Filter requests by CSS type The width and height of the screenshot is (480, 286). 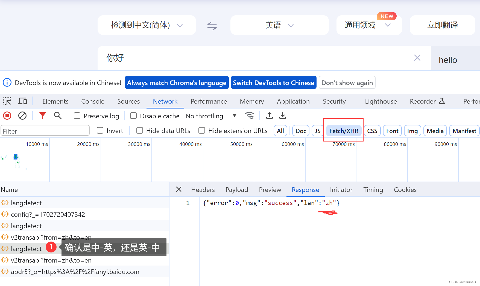coord(372,131)
